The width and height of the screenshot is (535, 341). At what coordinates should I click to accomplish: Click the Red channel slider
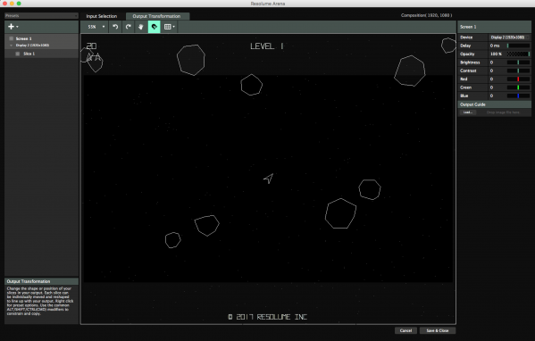tap(518, 79)
